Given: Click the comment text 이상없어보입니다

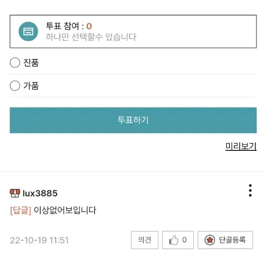Looking at the screenshot, I should (x=65, y=210).
